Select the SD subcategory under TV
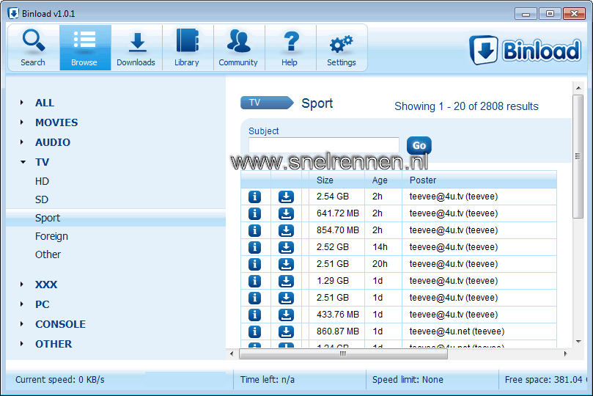The height and width of the screenshot is (396, 593). [42, 199]
